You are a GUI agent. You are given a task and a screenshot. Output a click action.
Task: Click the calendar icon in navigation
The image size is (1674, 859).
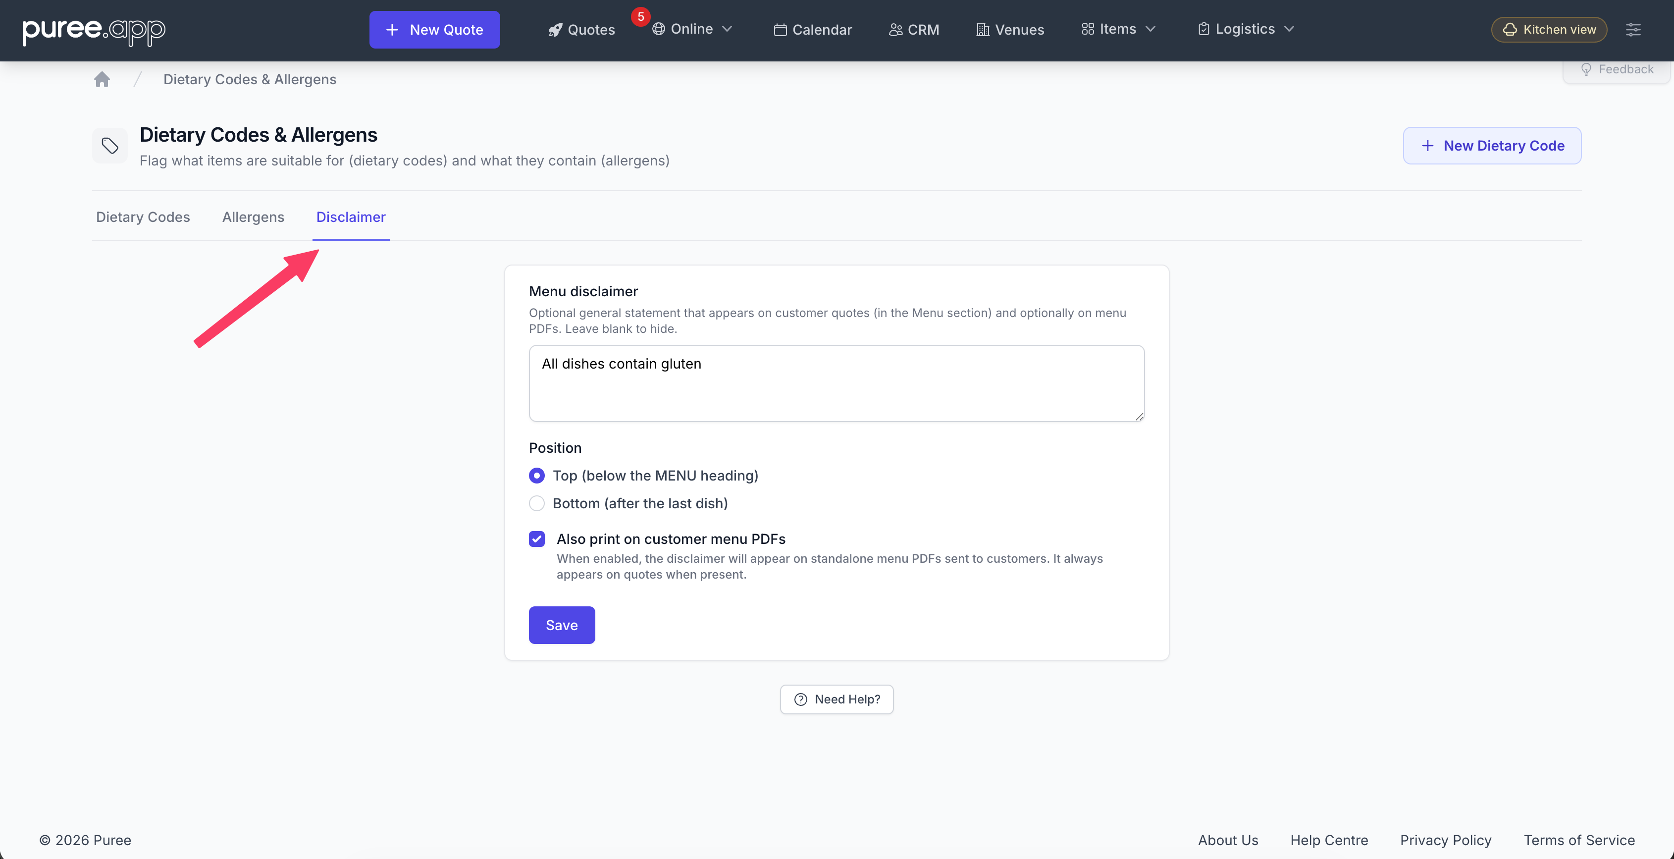[x=780, y=30]
